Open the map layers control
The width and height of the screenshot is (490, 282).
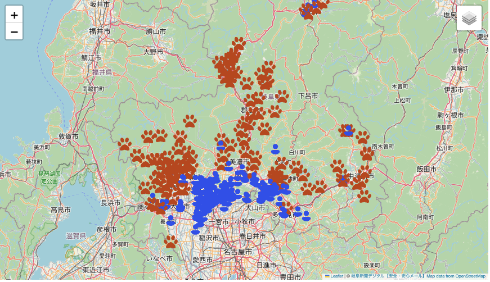[x=469, y=19]
